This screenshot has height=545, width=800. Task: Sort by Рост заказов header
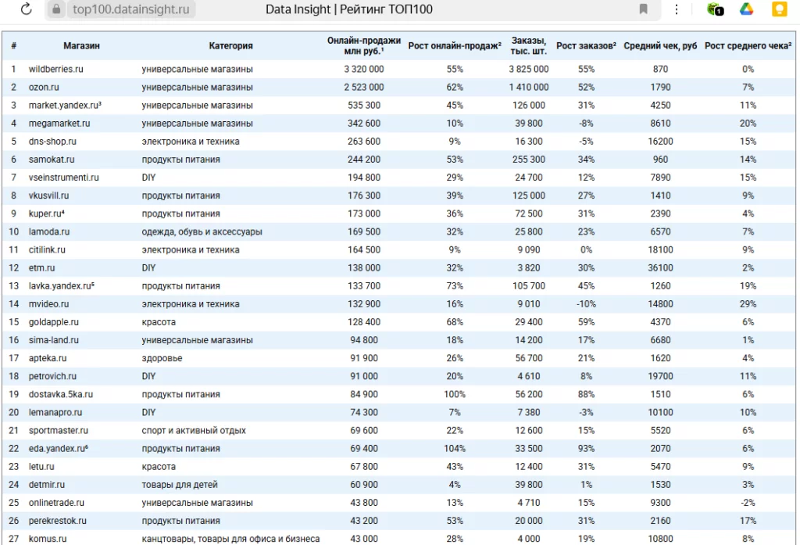586,46
